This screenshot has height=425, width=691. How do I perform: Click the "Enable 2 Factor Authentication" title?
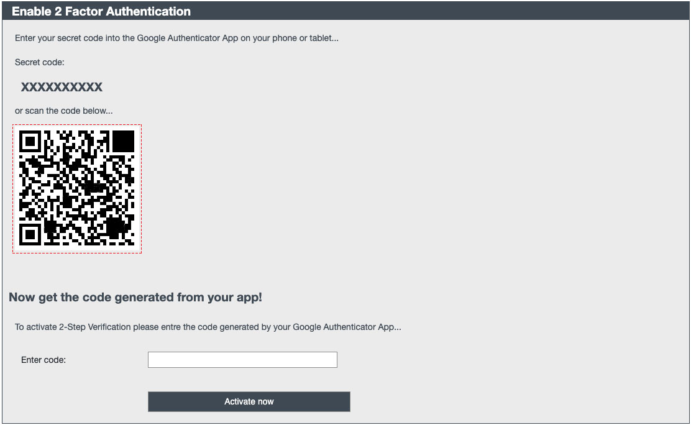(101, 11)
